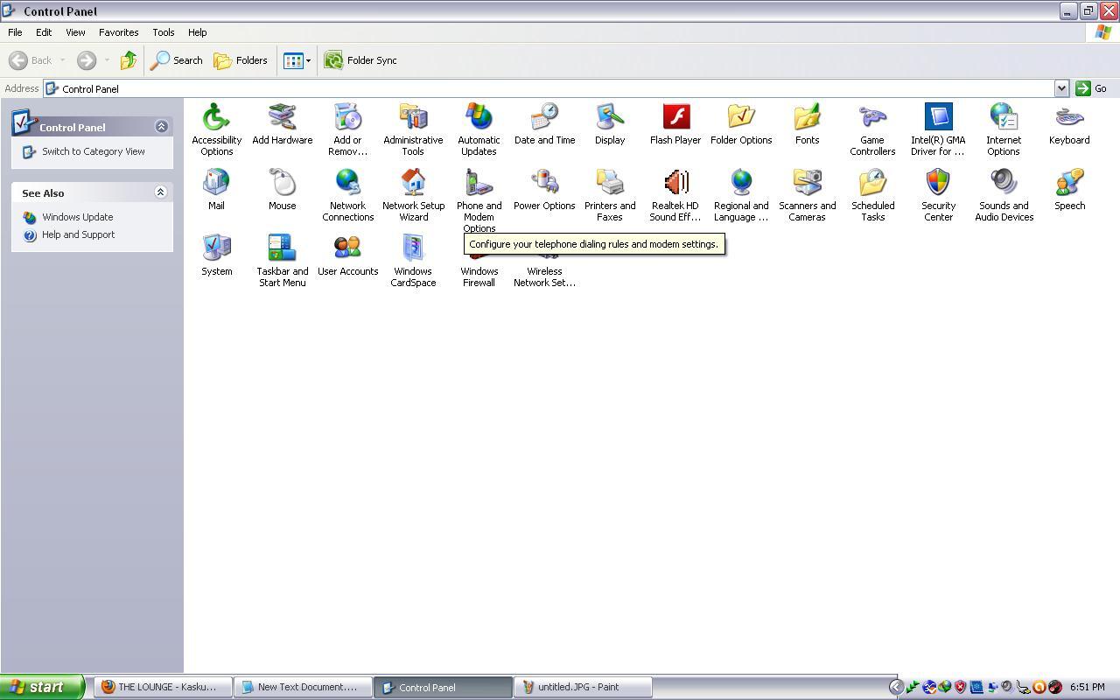This screenshot has height=700, width=1120.
Task: Open Power Options icon
Action: click(x=544, y=182)
